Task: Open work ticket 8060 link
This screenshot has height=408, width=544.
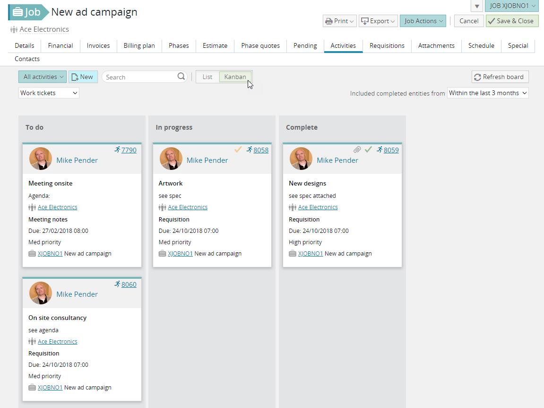Action: 129,284
